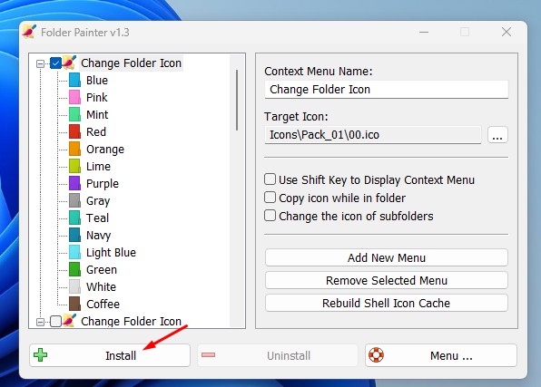The image size is (541, 387).
Task: Check the second Change Folder Icon checkbox
Action: 55,321
